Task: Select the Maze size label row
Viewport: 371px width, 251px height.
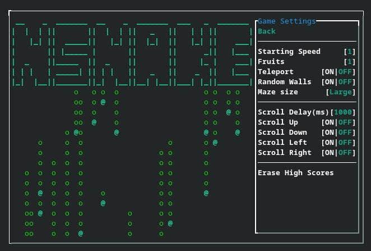Action: click(x=278, y=92)
